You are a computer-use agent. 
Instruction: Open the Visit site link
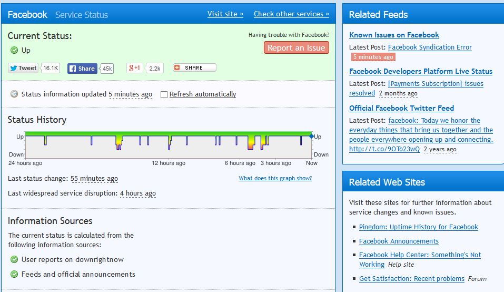tap(225, 14)
